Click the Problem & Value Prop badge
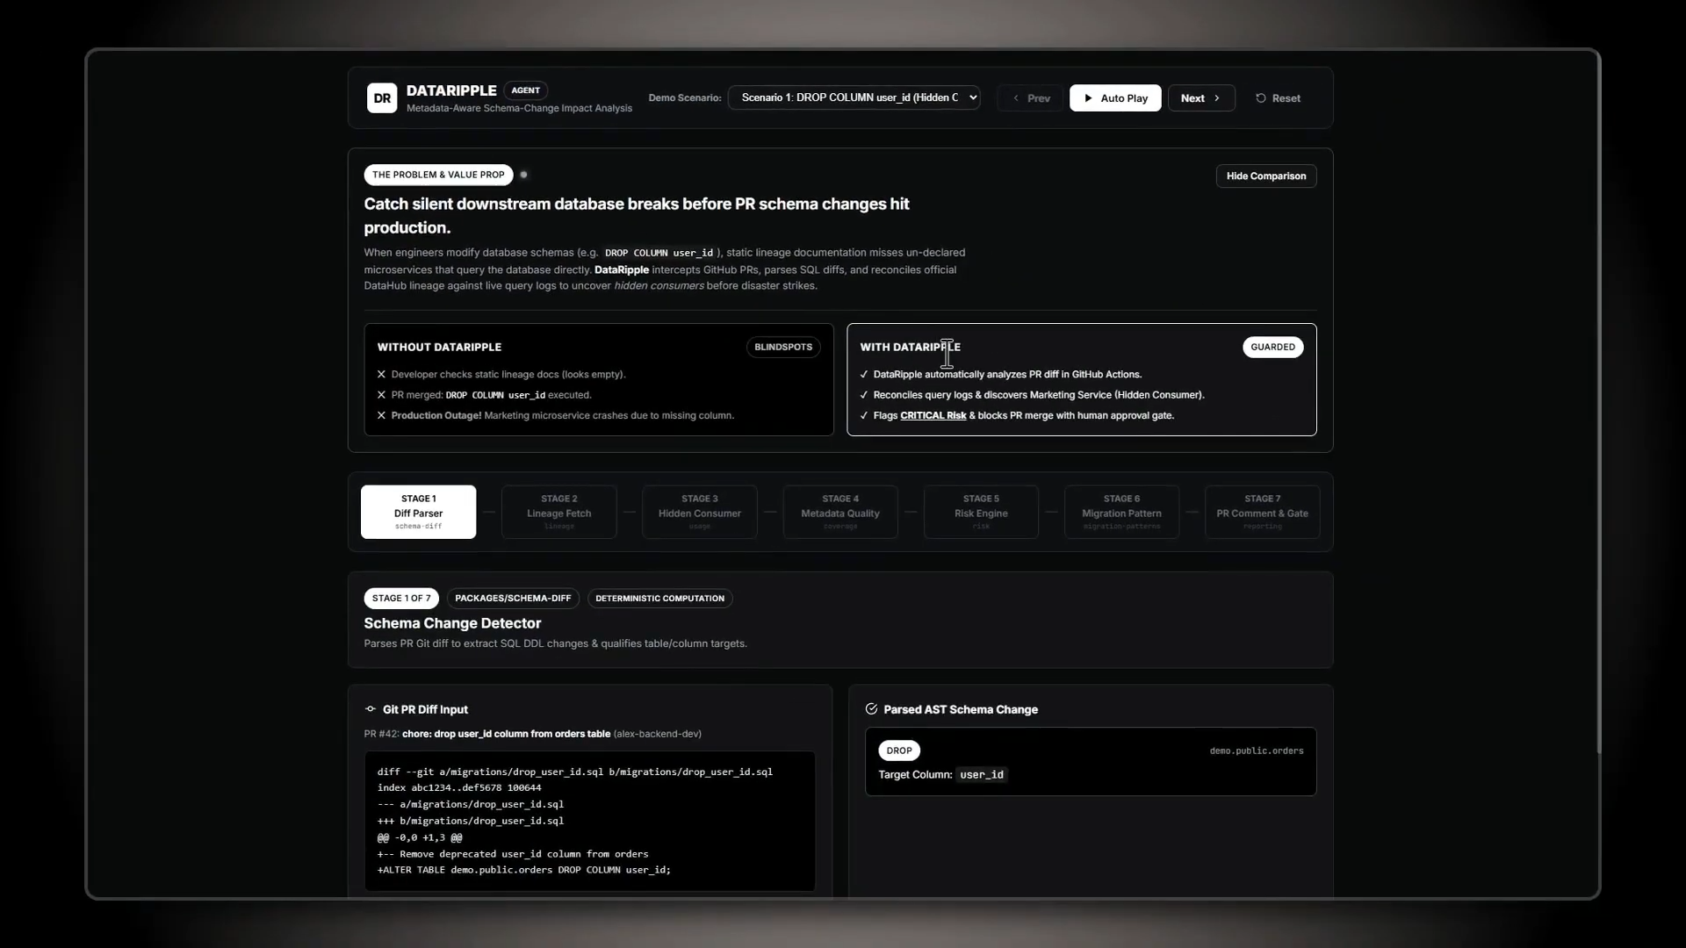 click(x=438, y=175)
